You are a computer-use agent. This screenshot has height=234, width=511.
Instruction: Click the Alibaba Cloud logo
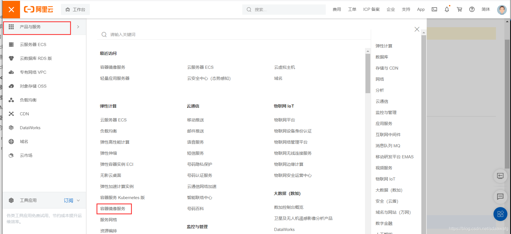(x=38, y=9)
